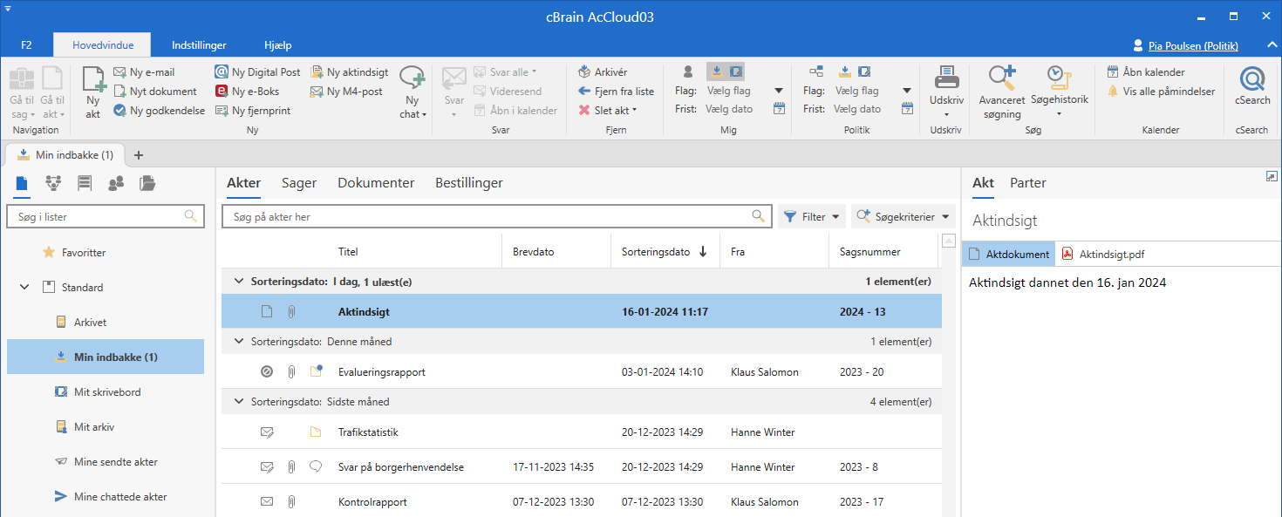Image resolution: width=1282 pixels, height=517 pixels.
Task: Click the Søg på akter her search field
Action: [488, 217]
